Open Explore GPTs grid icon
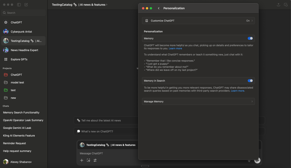The height and width of the screenshot is (168, 291). (6, 59)
